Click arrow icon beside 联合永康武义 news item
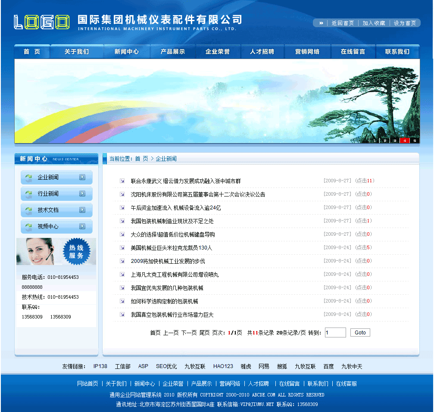This screenshot has height=412, width=434. click(122, 181)
